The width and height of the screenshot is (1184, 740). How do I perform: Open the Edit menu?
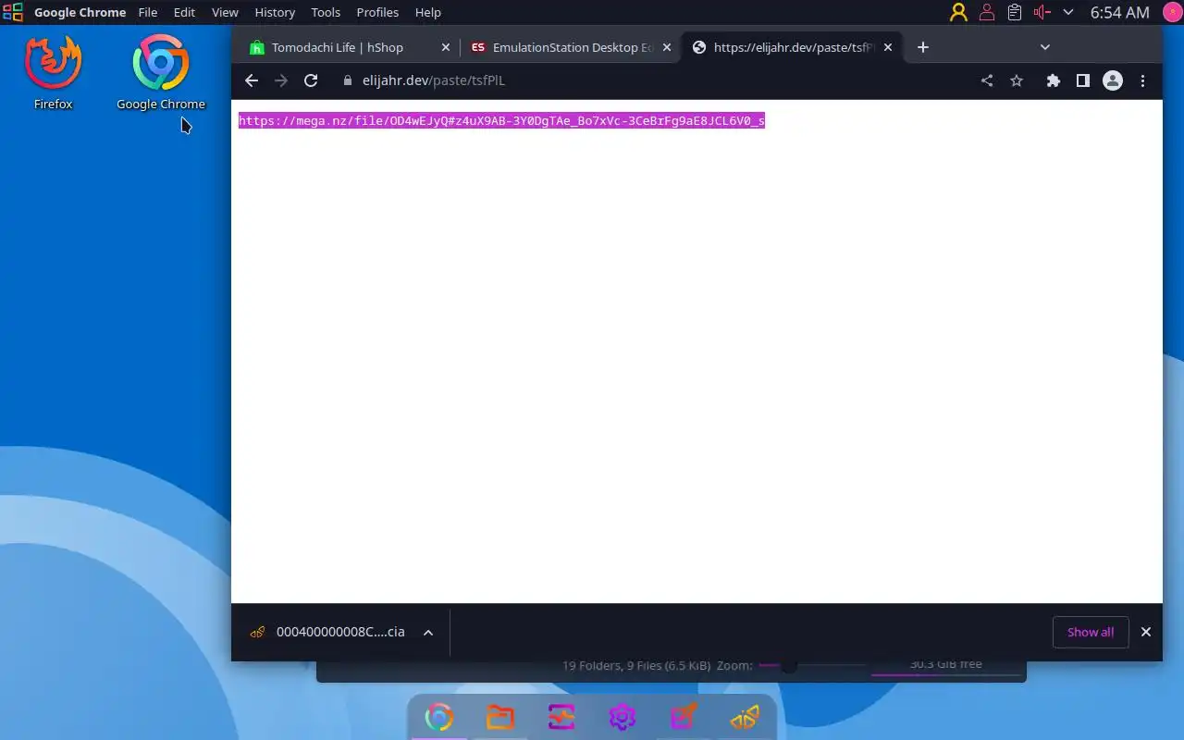184,12
